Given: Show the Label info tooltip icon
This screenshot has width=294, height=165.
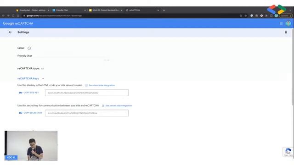Looking at the screenshot, I should pyautogui.click(x=29, y=48).
